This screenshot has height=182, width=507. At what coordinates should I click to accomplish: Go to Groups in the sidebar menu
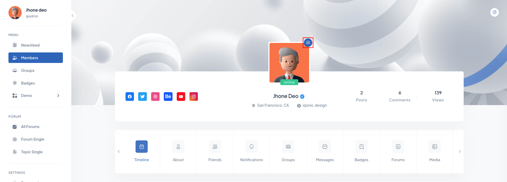(36, 71)
